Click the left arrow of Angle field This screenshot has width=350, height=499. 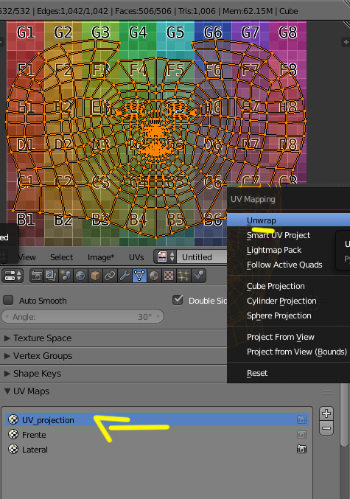click(x=7, y=317)
